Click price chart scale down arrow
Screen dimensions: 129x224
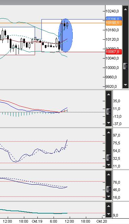coord(125,85)
